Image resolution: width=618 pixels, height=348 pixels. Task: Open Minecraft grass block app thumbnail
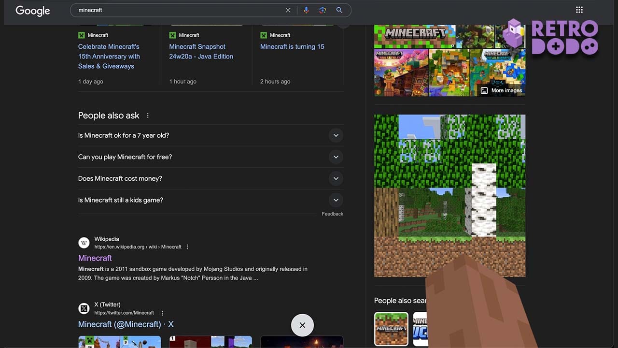click(391, 329)
